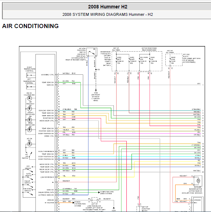The width and height of the screenshot is (211, 212).
Task: Click the 'SPEED CTRL' pin label
Action: click(49, 136)
